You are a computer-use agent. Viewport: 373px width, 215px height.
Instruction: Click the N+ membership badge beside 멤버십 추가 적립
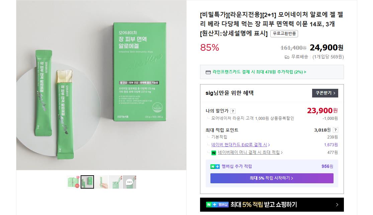pos(215,167)
